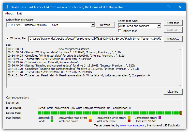The width and height of the screenshot is (189, 132).
Task: Click the log file path input field
Action: point(95,39)
